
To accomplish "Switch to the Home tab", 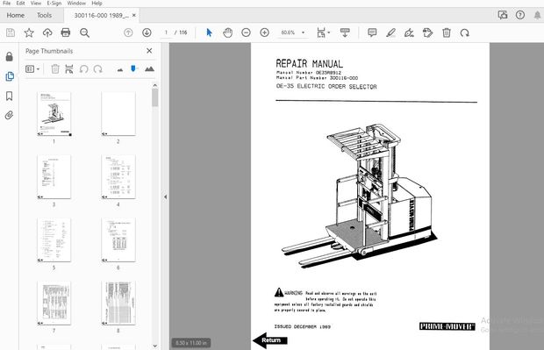I will coord(16,15).
